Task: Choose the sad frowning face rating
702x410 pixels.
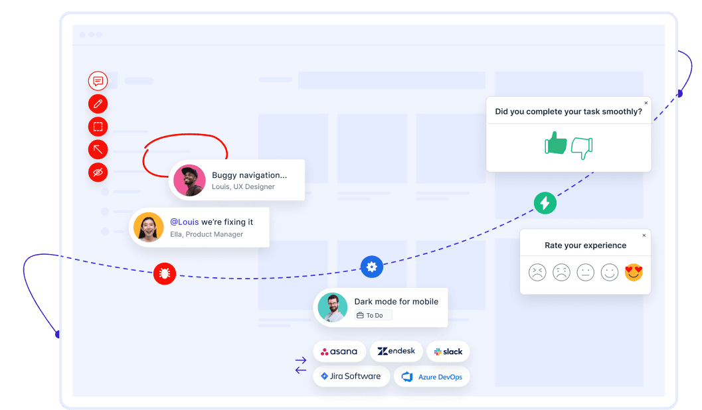Action: pos(561,272)
